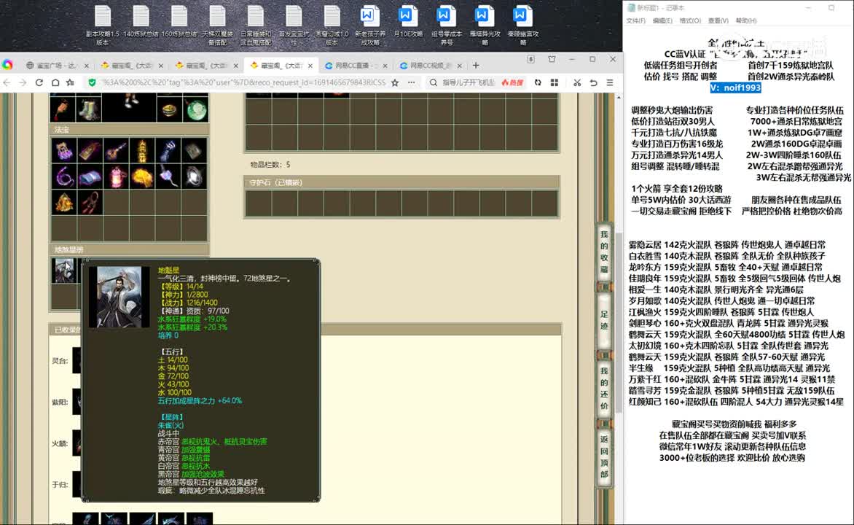
Task: Select the pink lantern treasure icon
Action: (115, 176)
